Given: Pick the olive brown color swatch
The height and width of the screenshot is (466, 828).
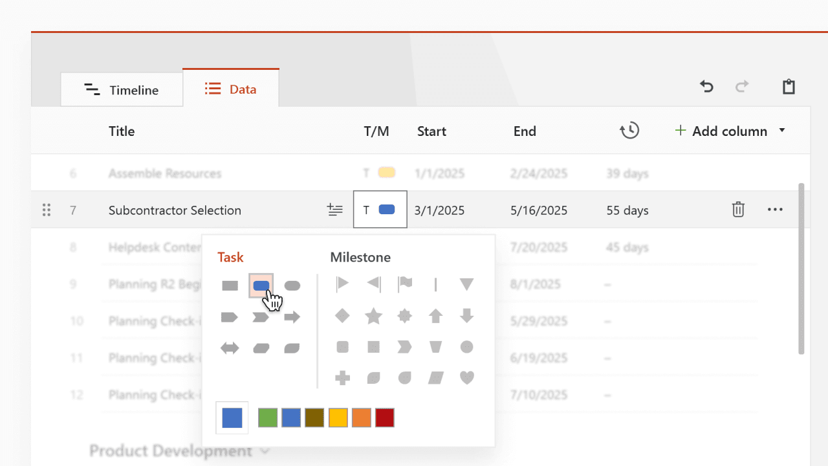Looking at the screenshot, I should (314, 417).
